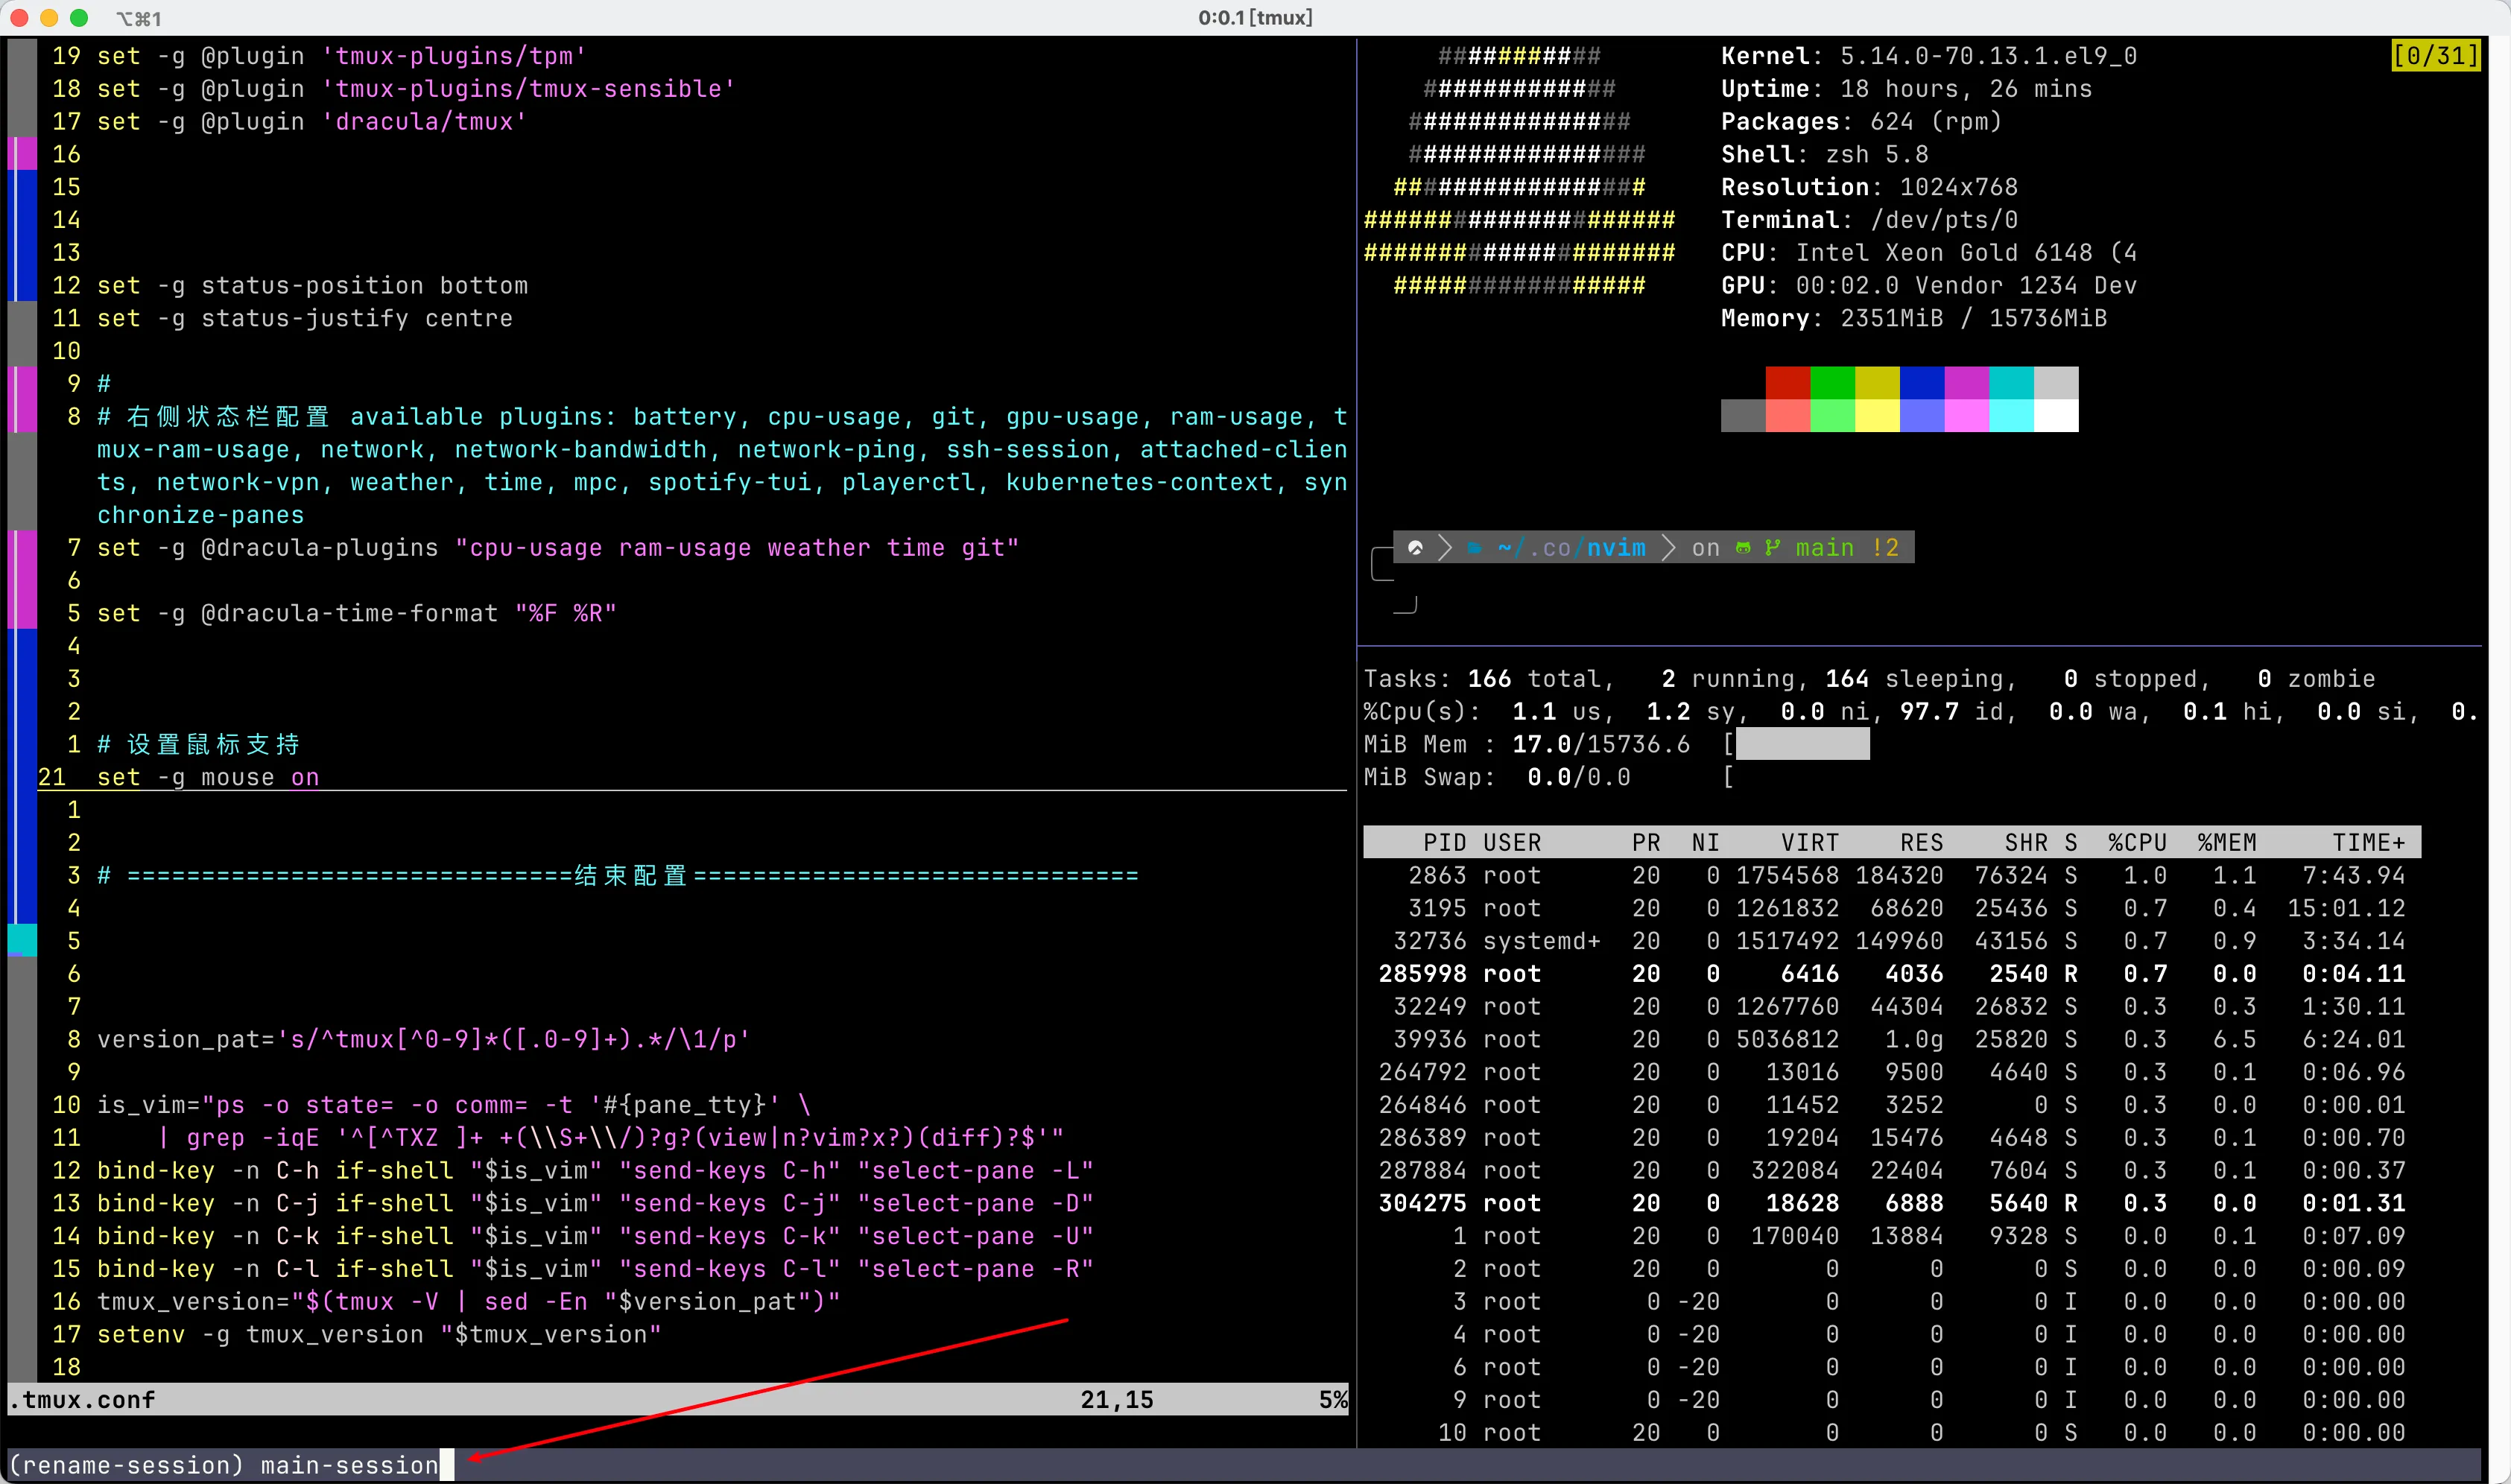Select the process row with PID 2863
The width and height of the screenshot is (2511, 1484).
pyautogui.click(x=1892, y=875)
